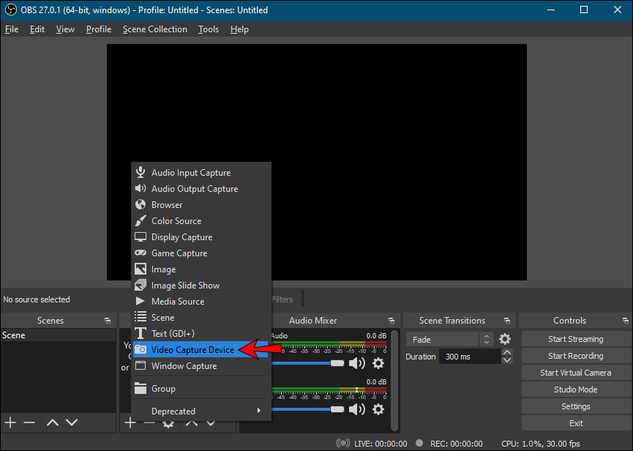Move the scene up with the arrow icon

point(52,422)
